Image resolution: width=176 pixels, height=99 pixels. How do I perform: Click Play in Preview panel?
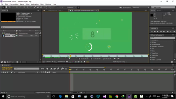(158, 32)
